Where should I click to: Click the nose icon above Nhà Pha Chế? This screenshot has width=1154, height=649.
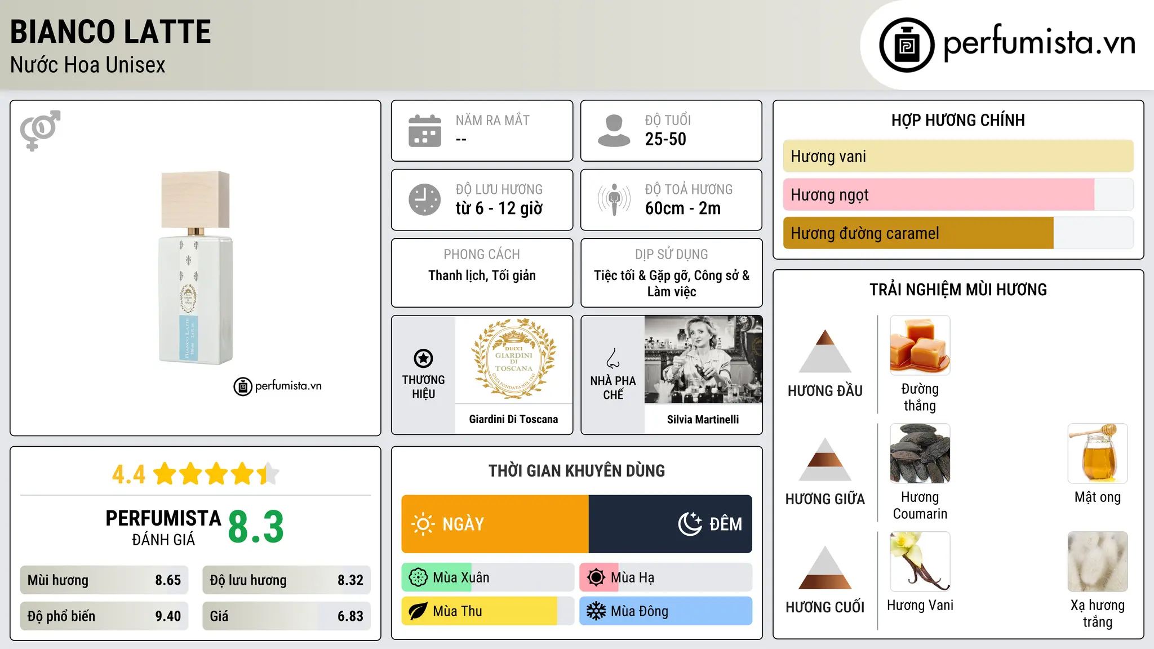point(613,358)
